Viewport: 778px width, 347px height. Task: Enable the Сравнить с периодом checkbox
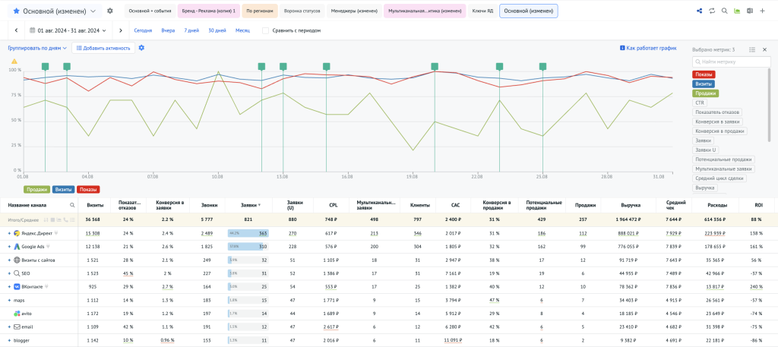(265, 30)
